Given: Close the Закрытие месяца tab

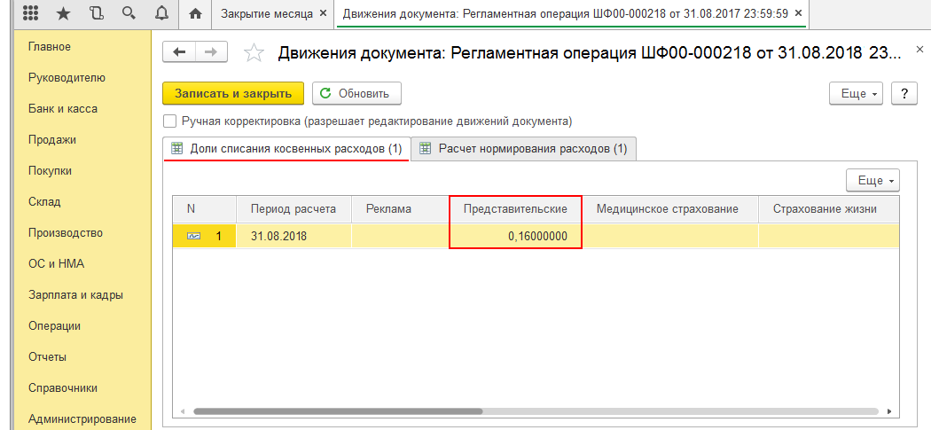Looking at the screenshot, I should [322, 14].
